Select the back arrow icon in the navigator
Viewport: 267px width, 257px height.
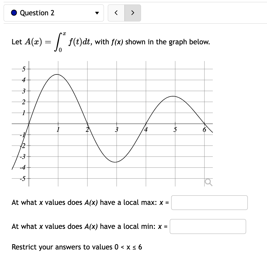[116, 13]
